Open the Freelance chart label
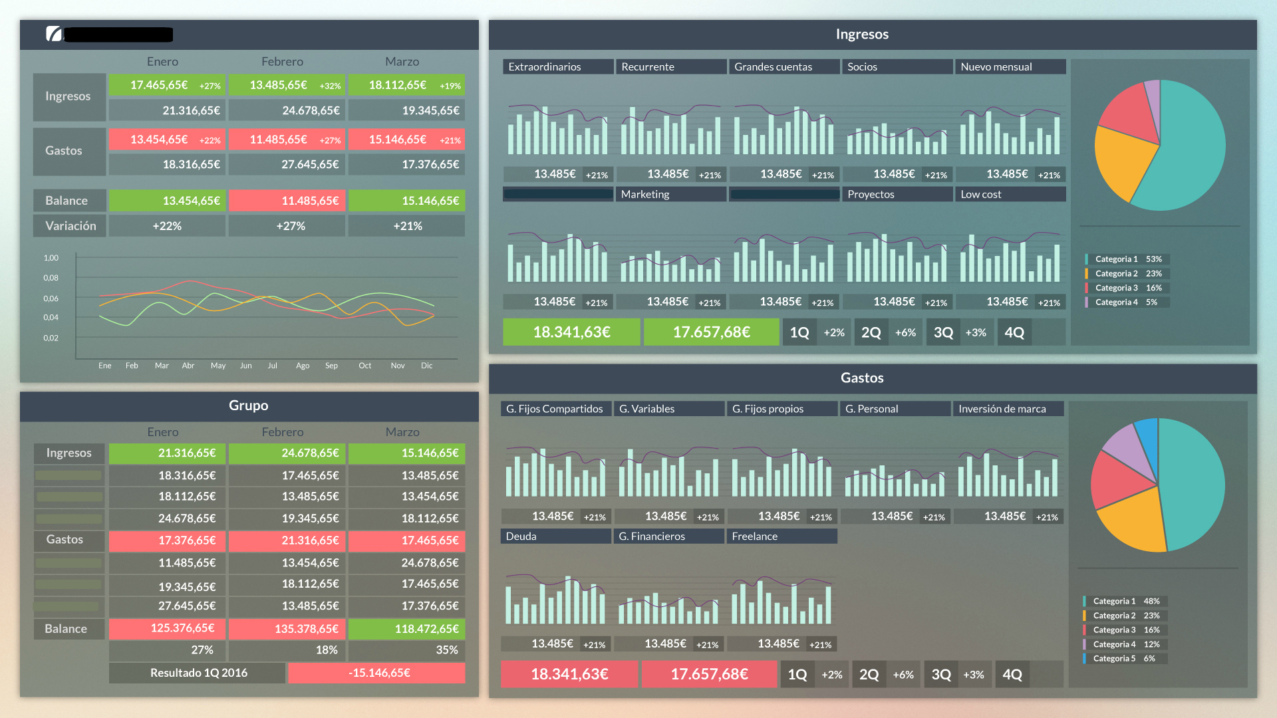The image size is (1277, 718). pos(782,537)
